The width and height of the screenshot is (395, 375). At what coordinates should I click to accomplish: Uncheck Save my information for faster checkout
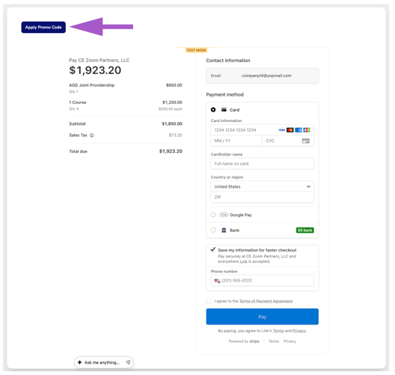pos(213,249)
